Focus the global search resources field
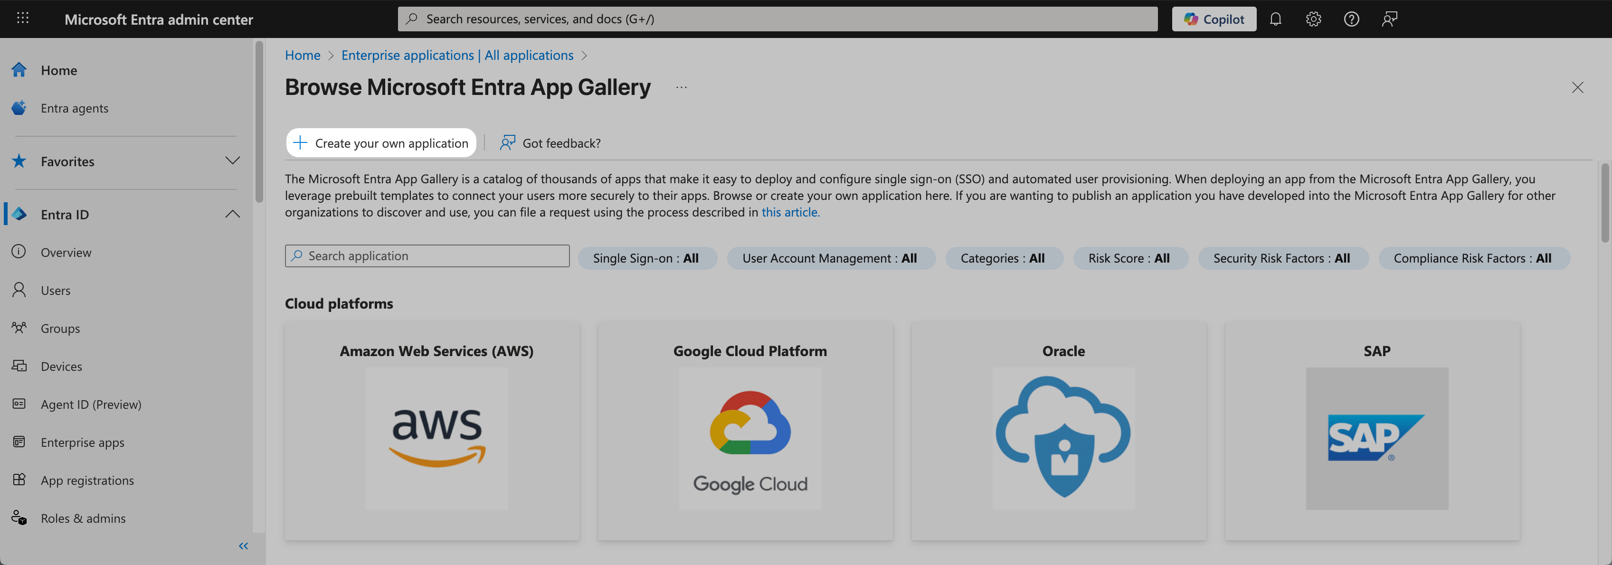1612x565 pixels. [x=777, y=19]
